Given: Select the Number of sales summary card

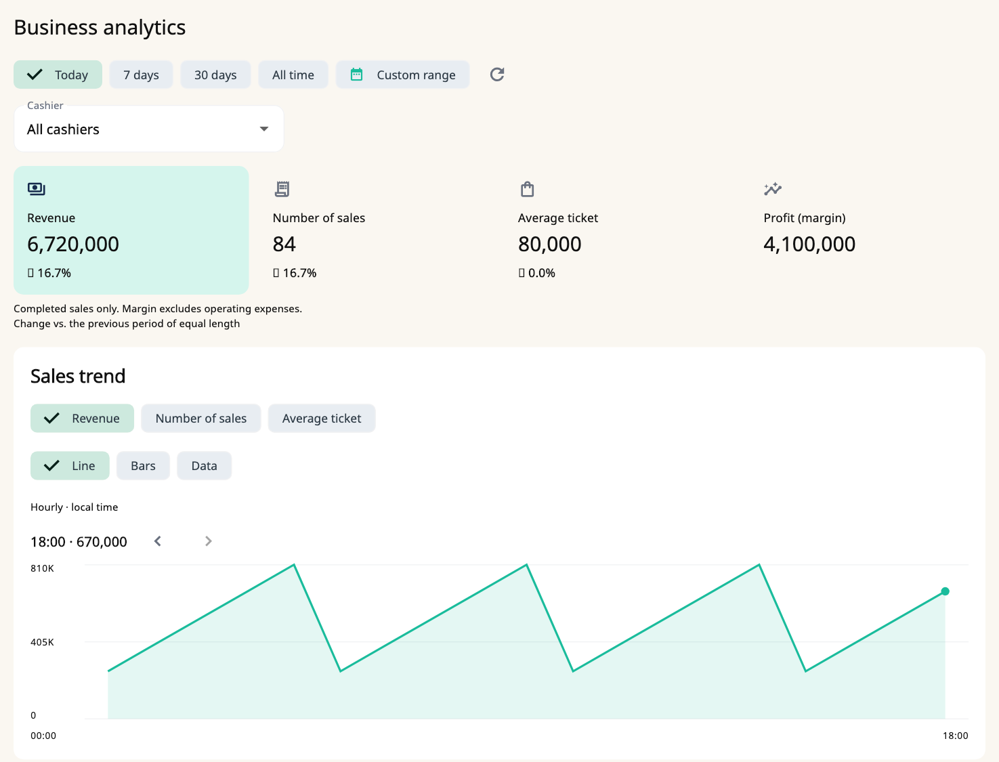Looking at the screenshot, I should tap(377, 230).
